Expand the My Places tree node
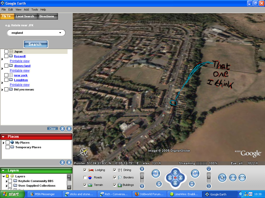The image size is (265, 198). (x=4, y=143)
